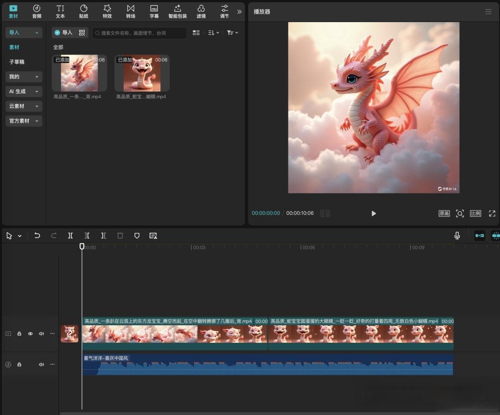This screenshot has width=500, height=415.
Task: Open the 贴纸 stickers tab
Action: 83,12
